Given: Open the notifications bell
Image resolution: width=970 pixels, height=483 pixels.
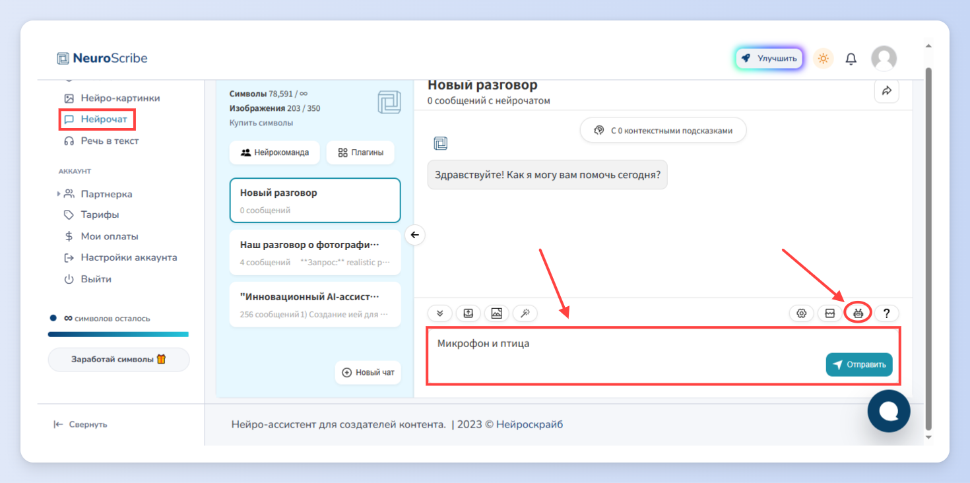Looking at the screenshot, I should [x=851, y=59].
